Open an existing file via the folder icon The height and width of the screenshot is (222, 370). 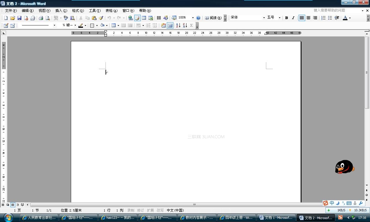pyautogui.click(x=12, y=18)
